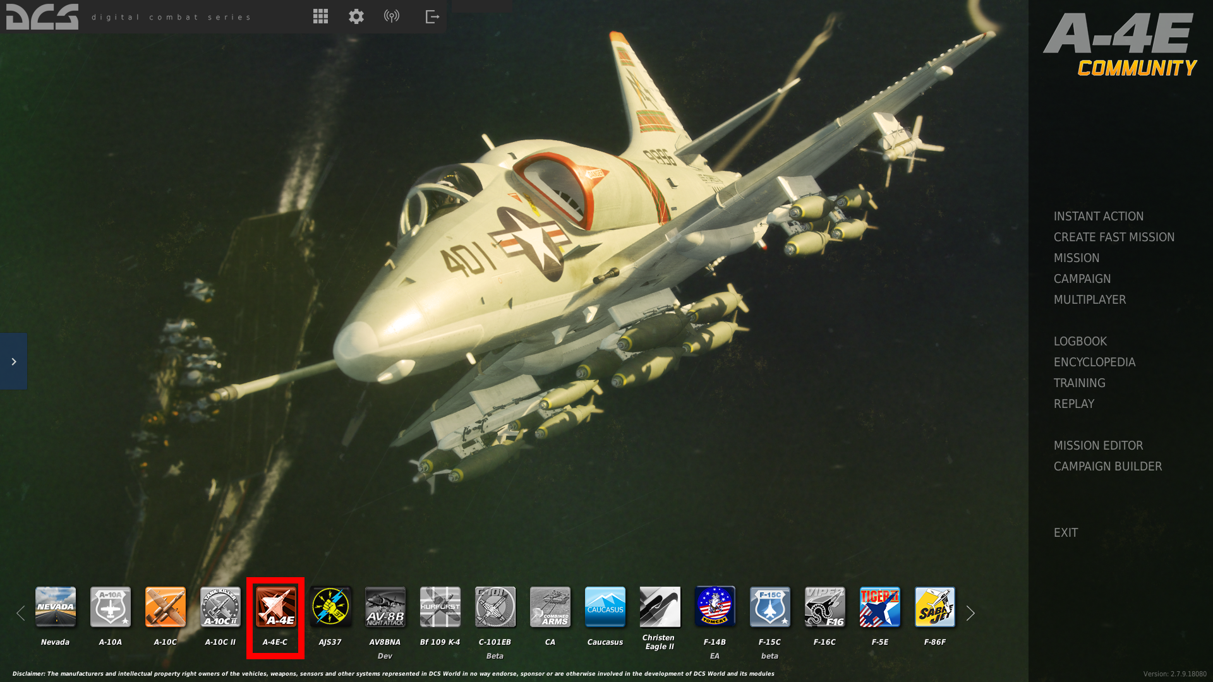
Task: Click the logout exit icon in top bar
Action: coord(432,16)
